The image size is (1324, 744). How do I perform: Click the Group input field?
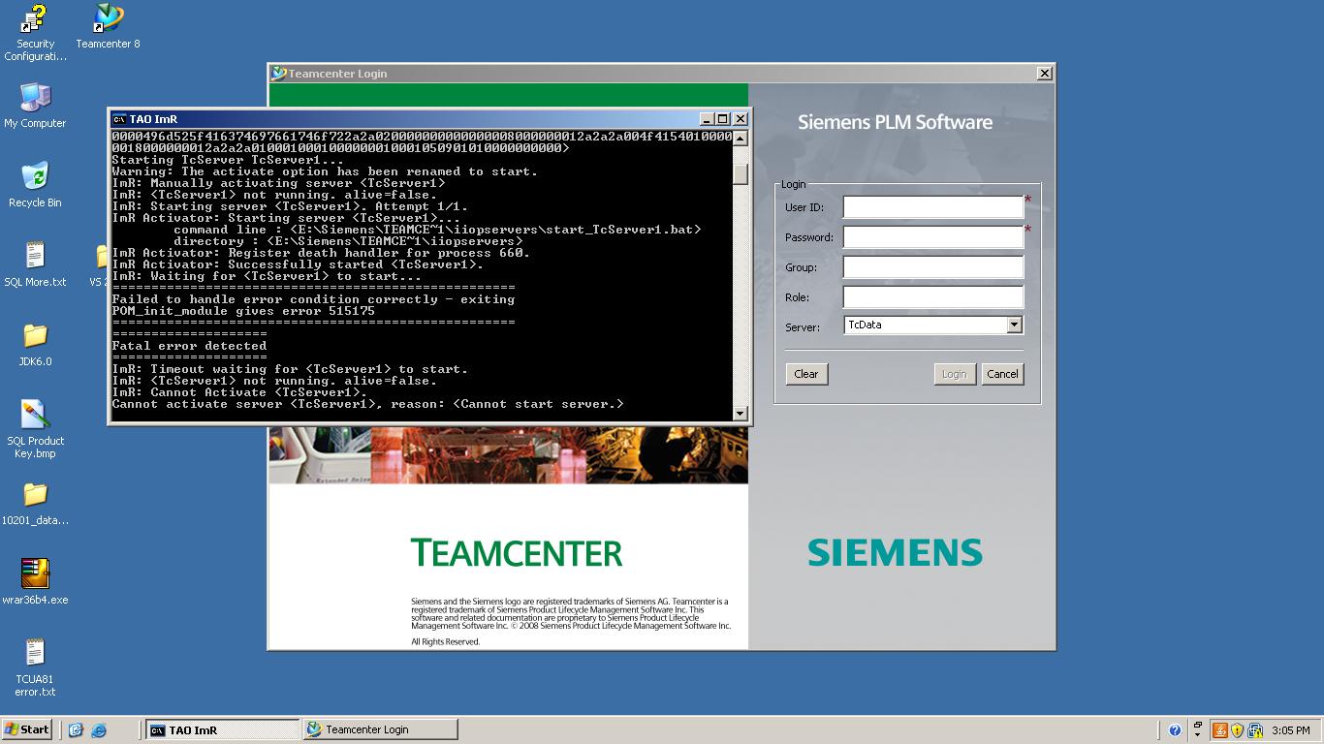point(932,266)
